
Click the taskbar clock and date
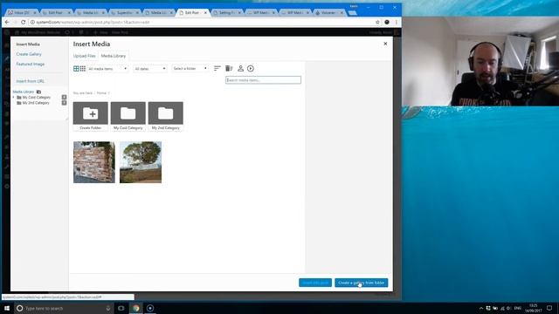coord(534,308)
